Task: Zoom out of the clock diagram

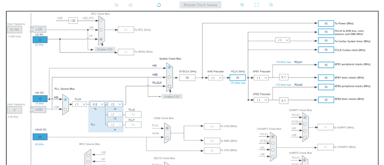Action: [x=271, y=5]
